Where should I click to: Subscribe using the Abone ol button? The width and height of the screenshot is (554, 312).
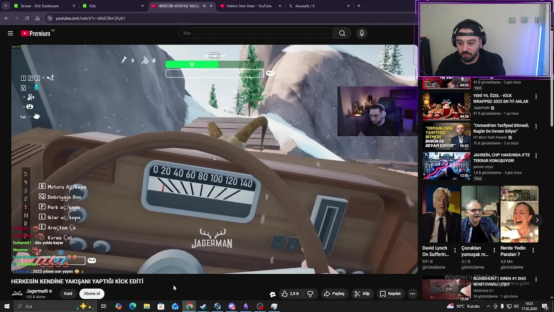[92, 294]
